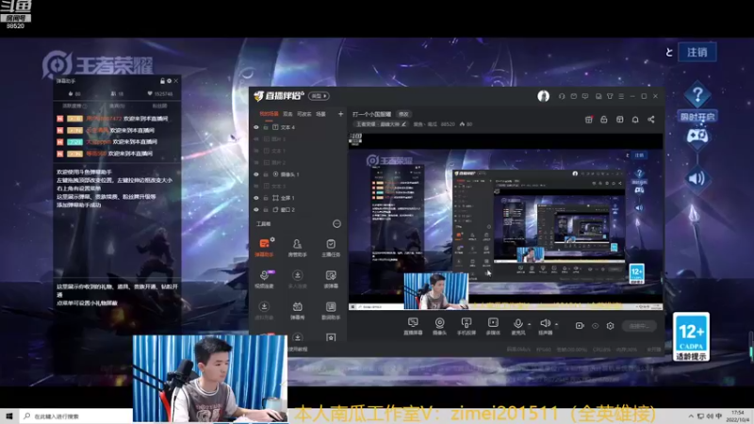Image resolution: width=754 pixels, height=424 pixels.
Task: Click the user avatar in title bar
Action: click(x=544, y=96)
